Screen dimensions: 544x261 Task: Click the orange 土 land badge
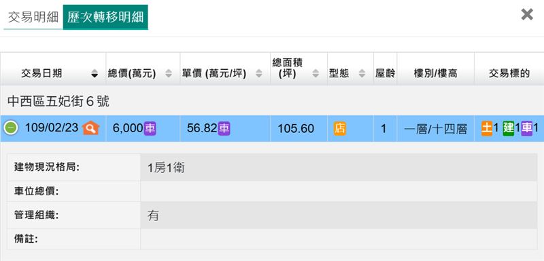coord(487,128)
